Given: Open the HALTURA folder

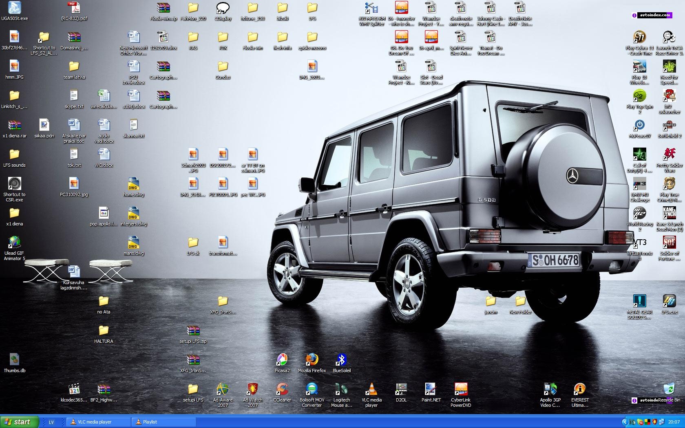Looking at the screenshot, I should click(104, 330).
